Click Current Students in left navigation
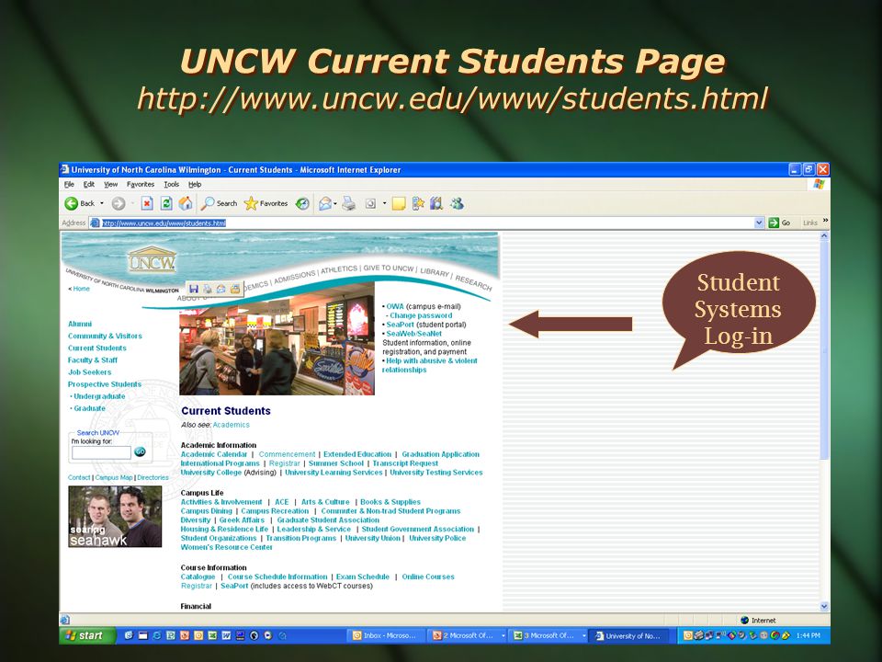The width and height of the screenshot is (882, 662). [x=97, y=348]
